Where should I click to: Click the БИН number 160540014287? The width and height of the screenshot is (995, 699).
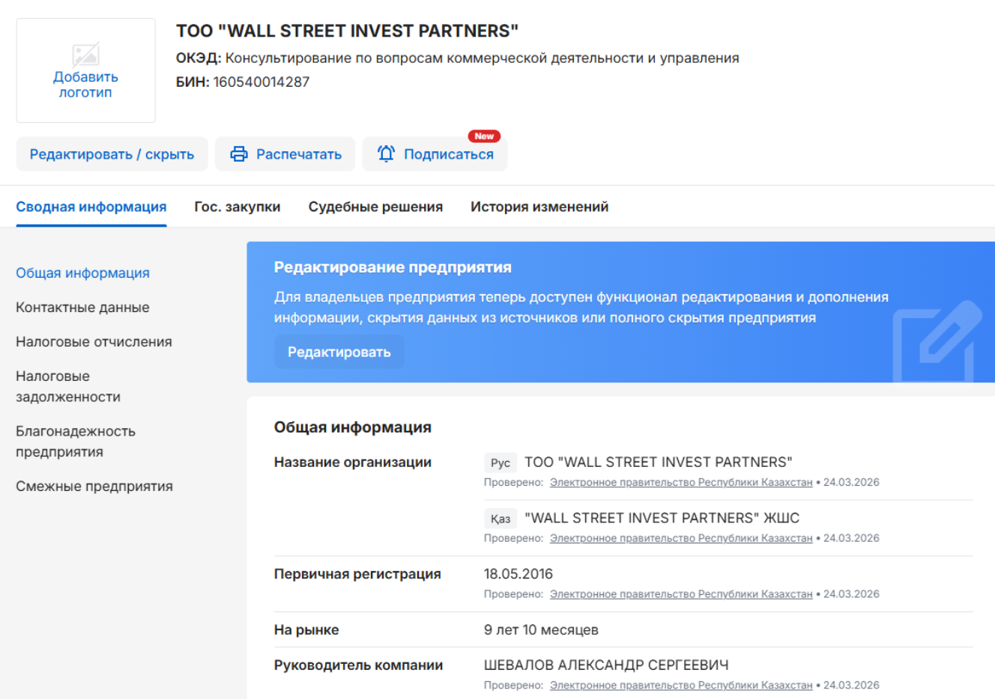pos(262,82)
